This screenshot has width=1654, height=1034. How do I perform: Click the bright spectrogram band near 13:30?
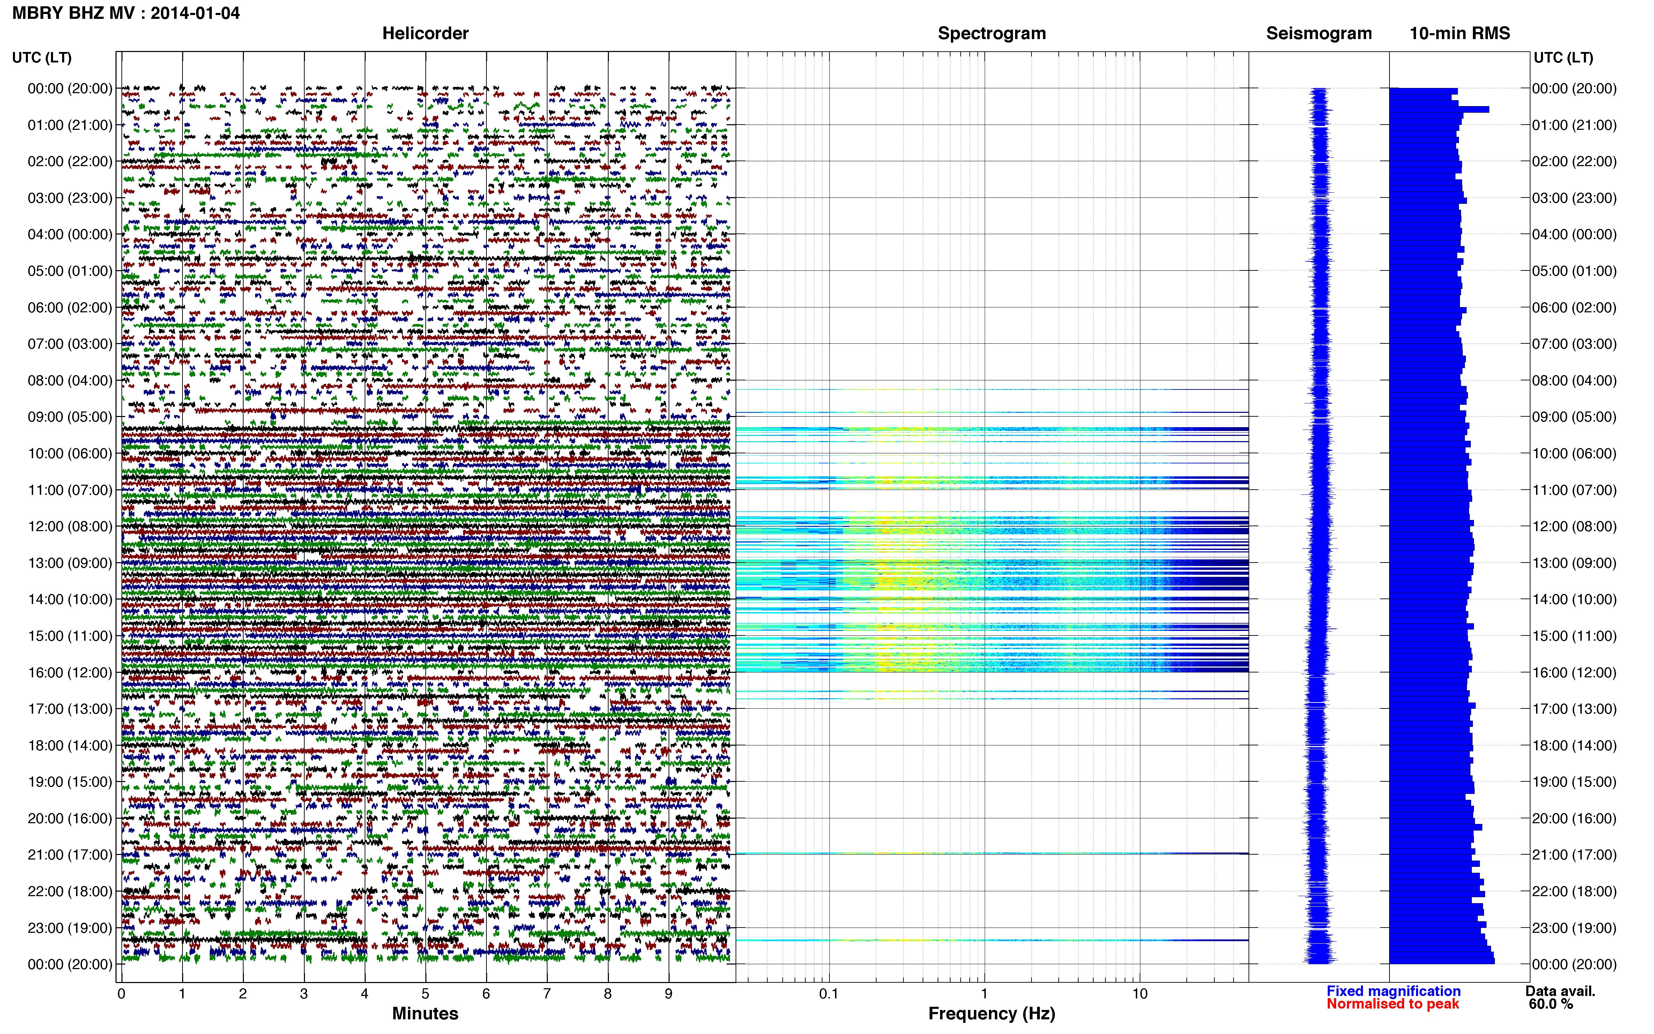pos(992,583)
